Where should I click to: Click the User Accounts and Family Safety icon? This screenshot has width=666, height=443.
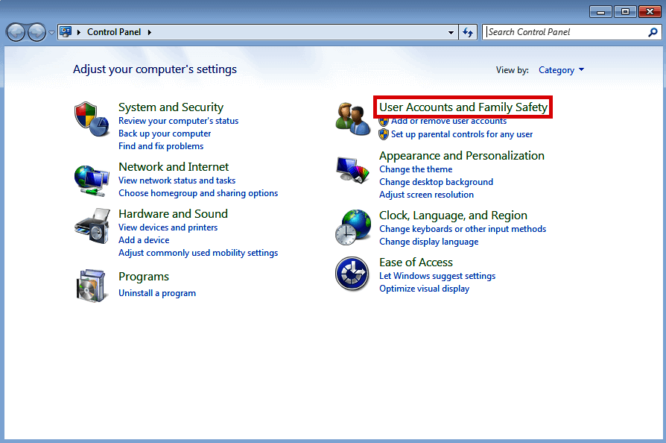(352, 117)
